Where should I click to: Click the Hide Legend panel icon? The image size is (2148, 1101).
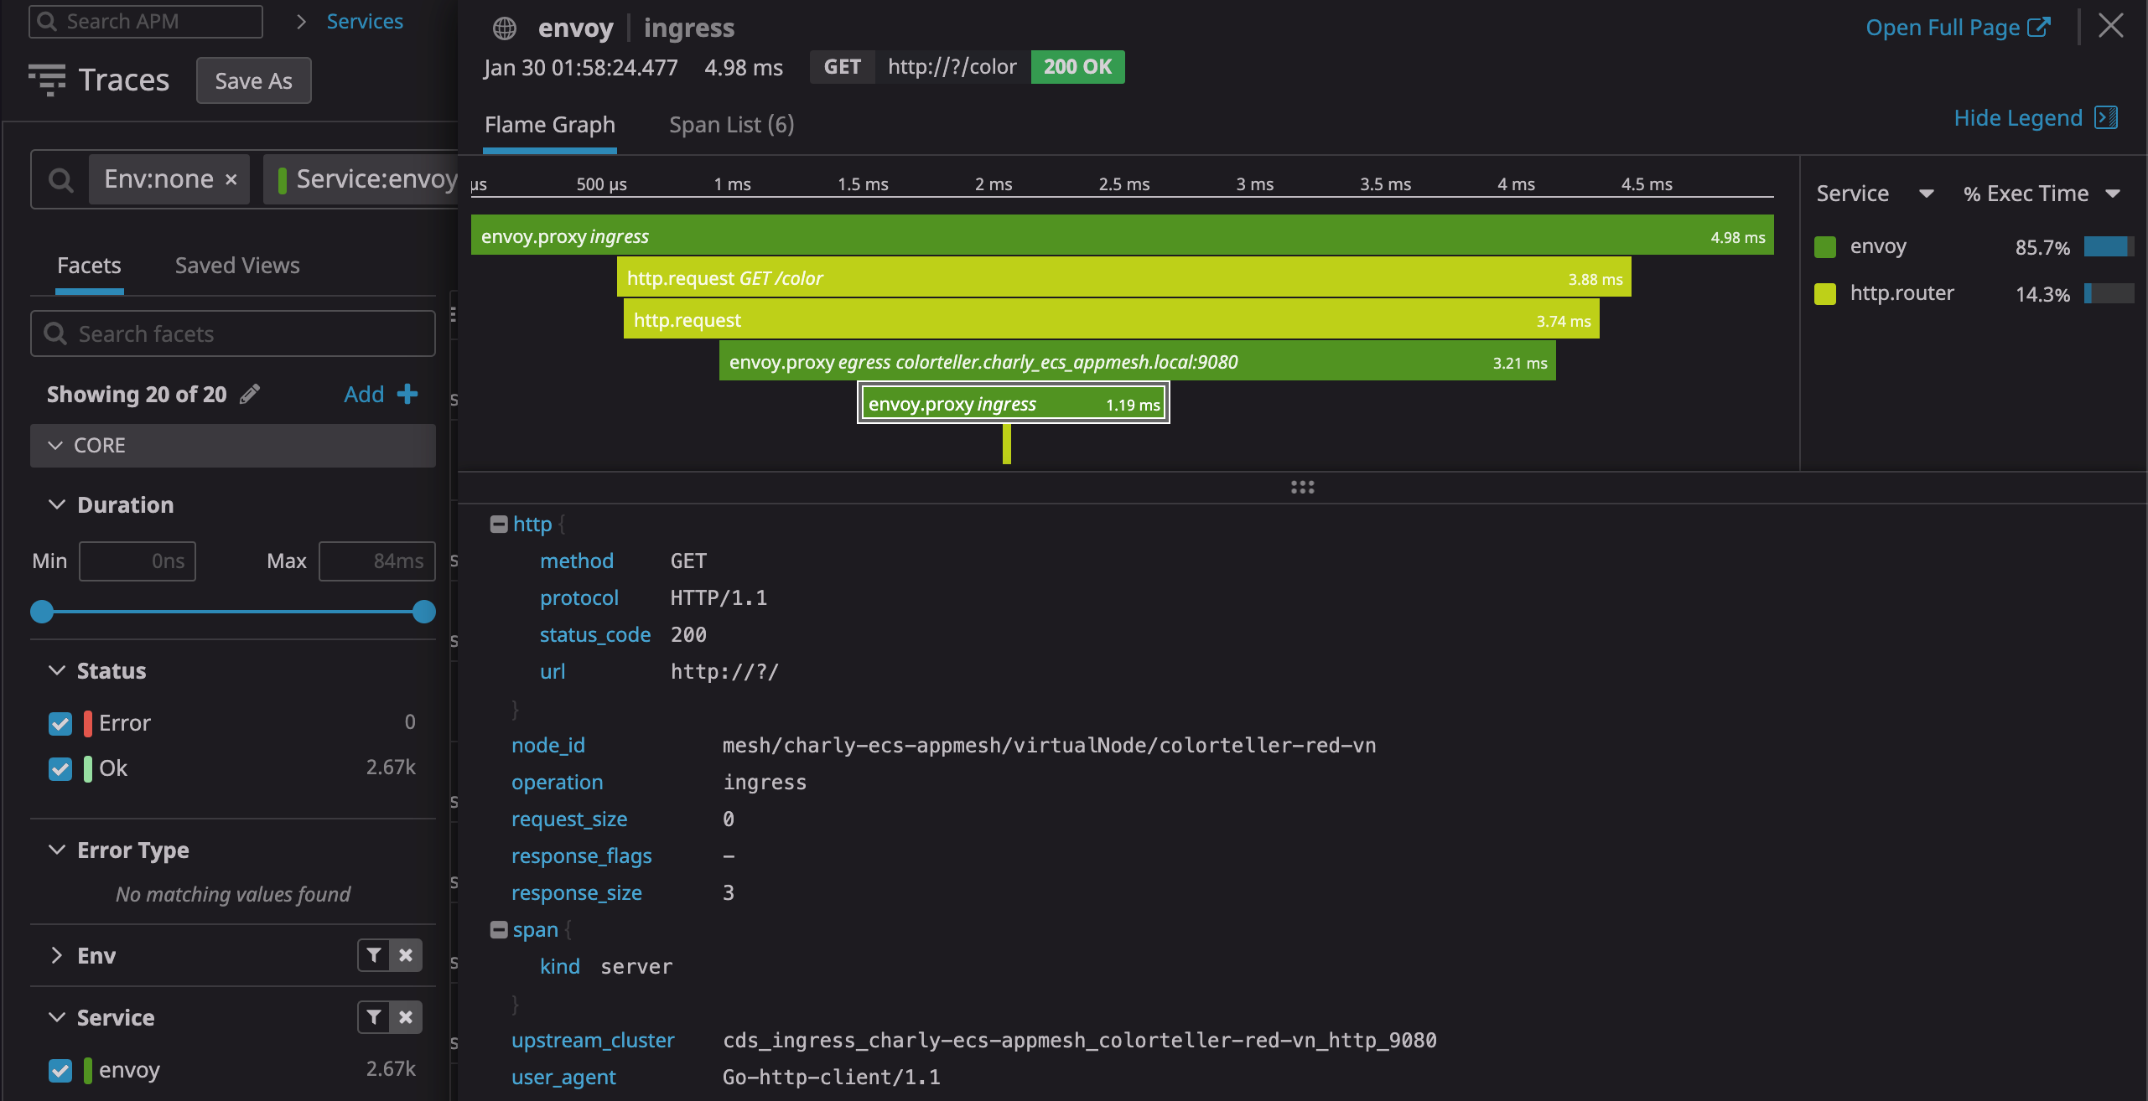2106,118
